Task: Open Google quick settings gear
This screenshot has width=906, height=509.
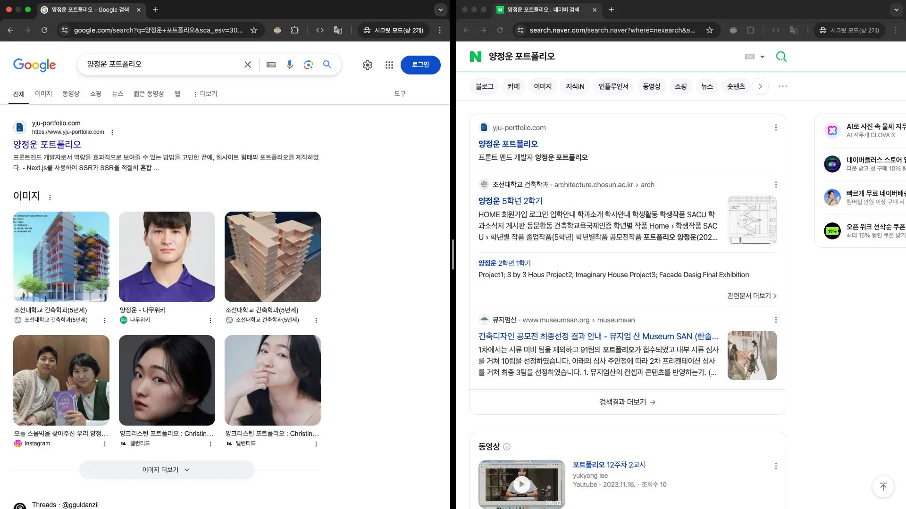Action: (368, 65)
